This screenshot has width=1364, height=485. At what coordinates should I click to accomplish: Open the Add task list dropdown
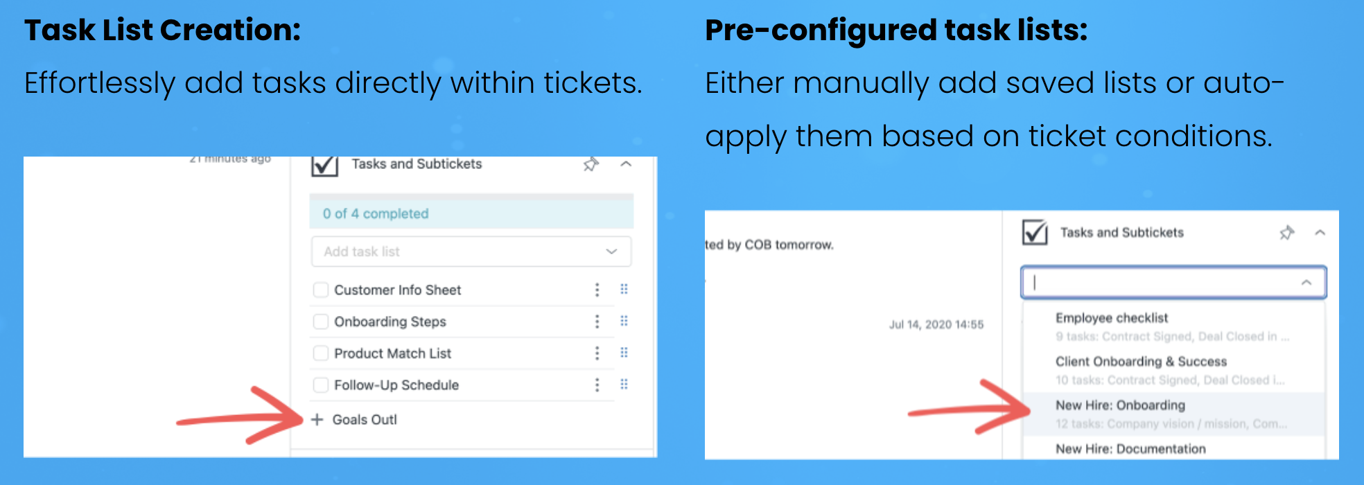[x=471, y=252]
